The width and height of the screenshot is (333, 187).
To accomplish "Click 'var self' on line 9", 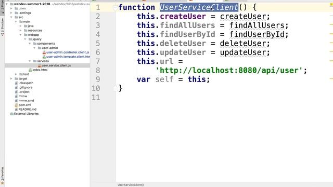I will coord(155,79).
